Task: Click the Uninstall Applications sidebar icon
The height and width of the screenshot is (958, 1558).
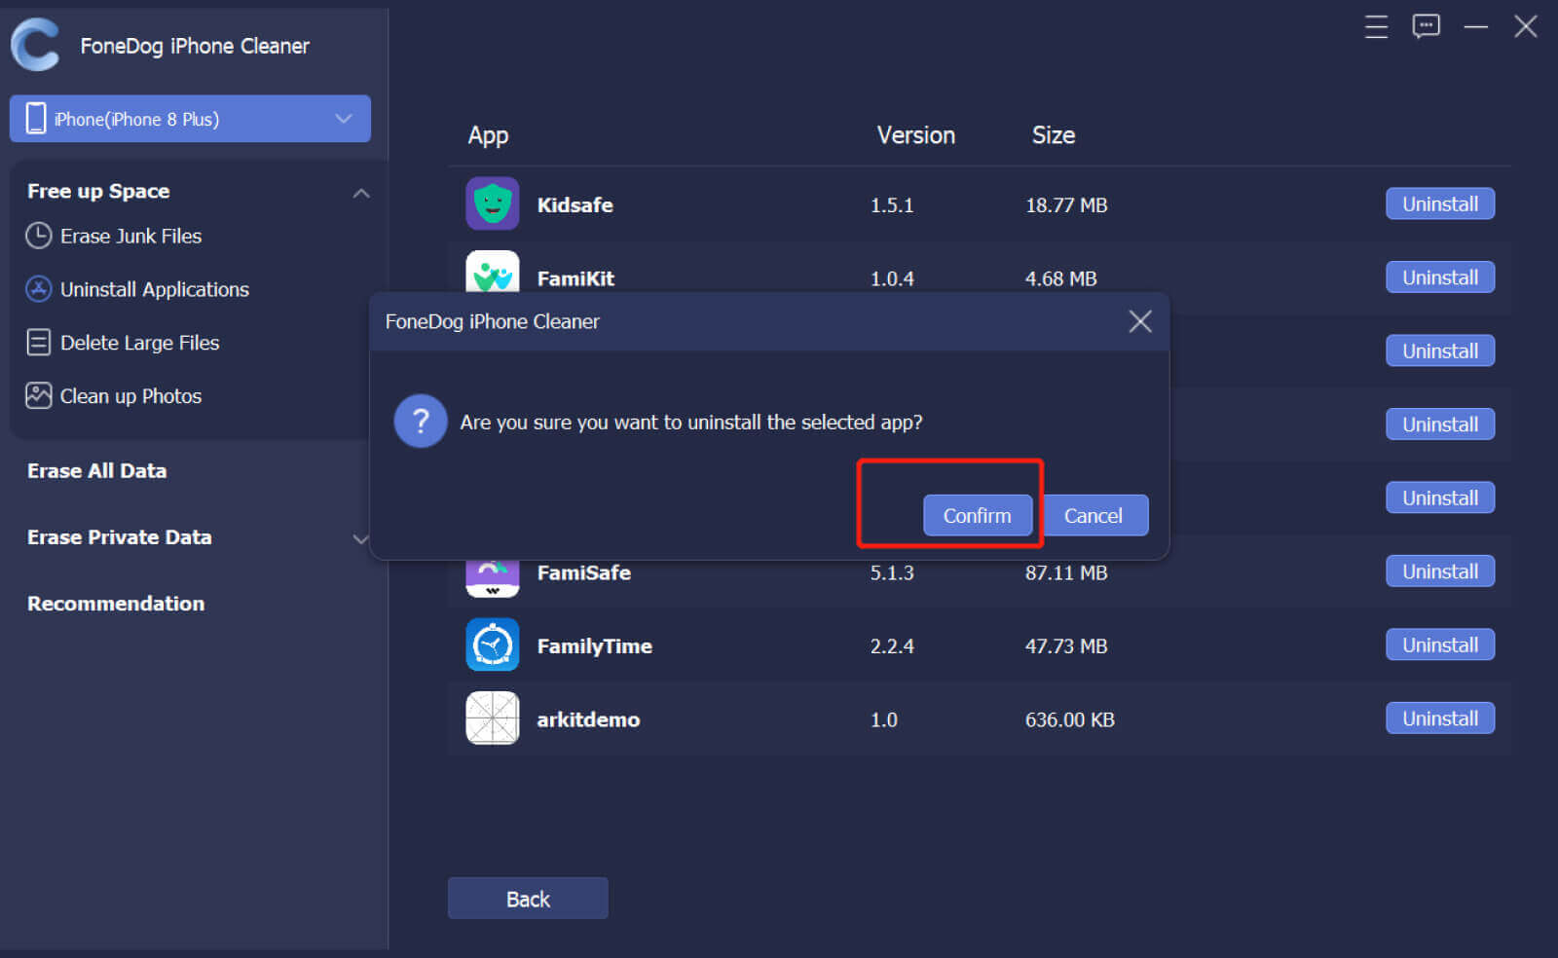Action: pos(38,289)
